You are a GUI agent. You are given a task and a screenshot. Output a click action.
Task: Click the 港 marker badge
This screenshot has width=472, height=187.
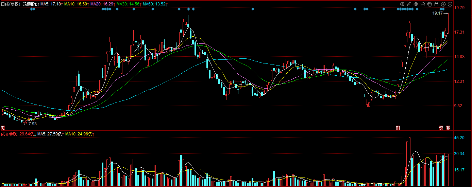click(x=3, y=128)
